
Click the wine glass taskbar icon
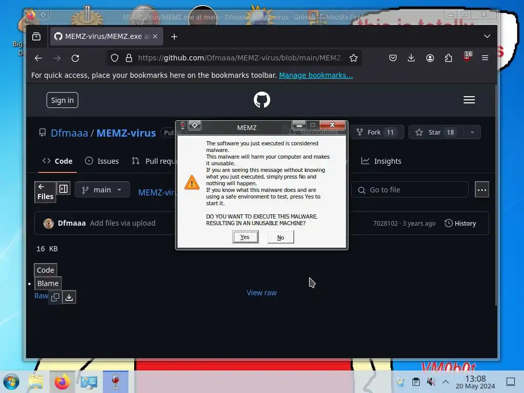click(115, 382)
